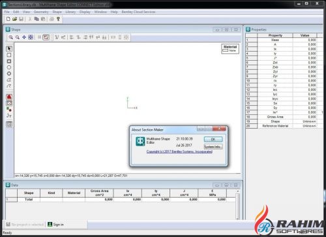
Task: Open the Geometry menu
Action: 41,12
